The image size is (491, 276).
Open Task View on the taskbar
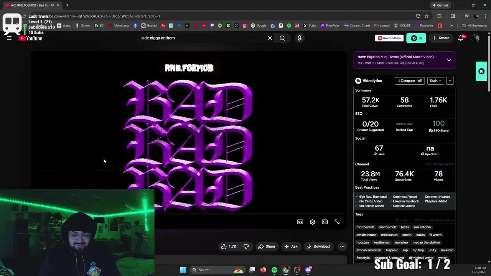click(x=252, y=270)
